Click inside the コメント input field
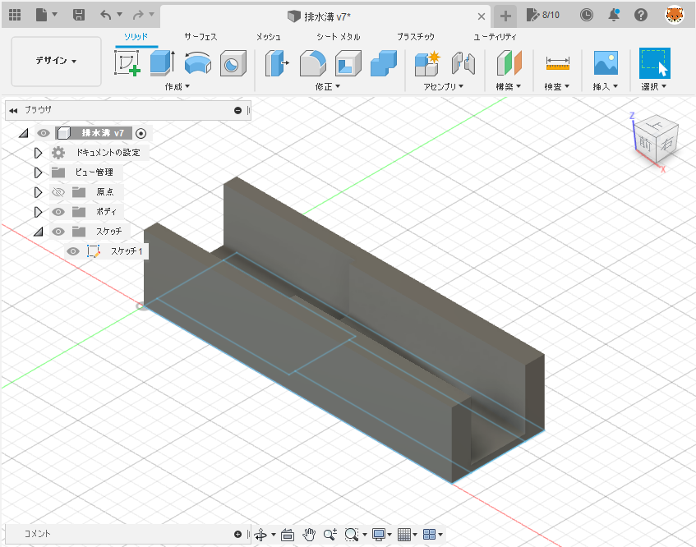The image size is (696, 547). 123,534
